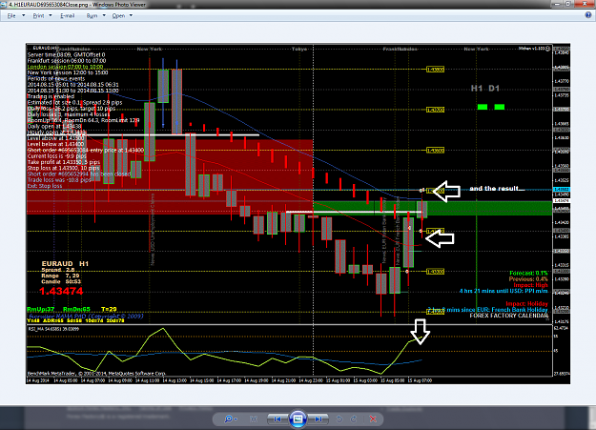Click the 'H1 D1' heading in chart

(x=485, y=89)
